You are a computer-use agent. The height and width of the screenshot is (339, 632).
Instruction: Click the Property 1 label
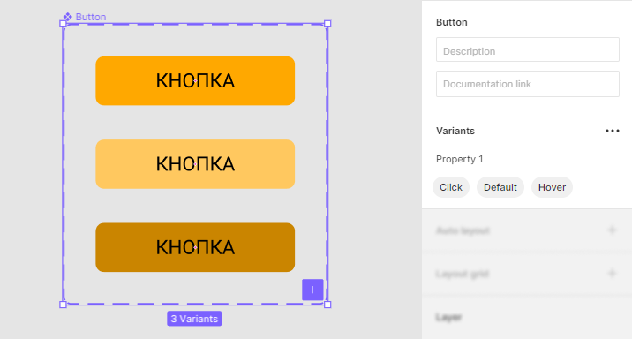click(460, 159)
